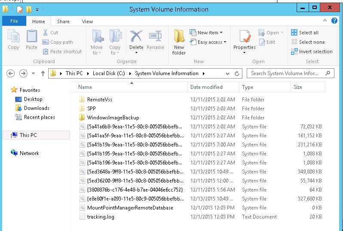343x231 pixels.
Task: Click the Copy to icon
Action: [x=115, y=36]
